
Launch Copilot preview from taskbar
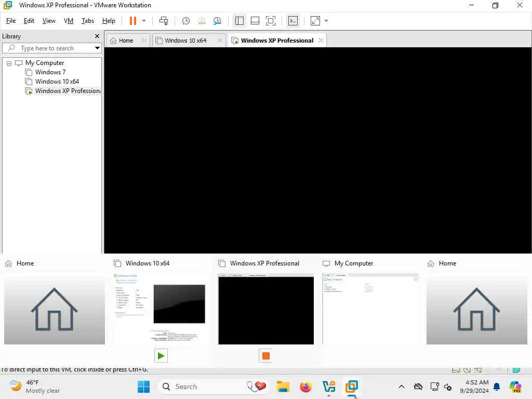515,387
